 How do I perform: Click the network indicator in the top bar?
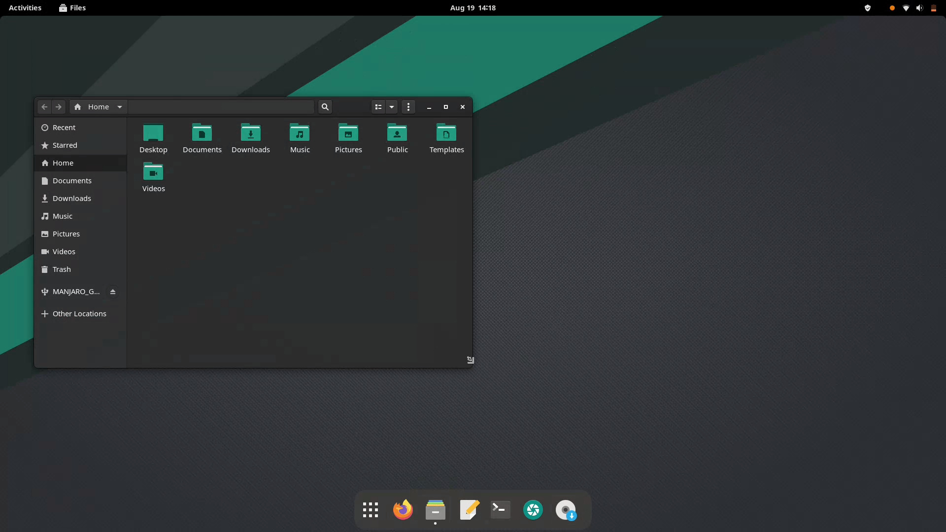[x=906, y=8]
